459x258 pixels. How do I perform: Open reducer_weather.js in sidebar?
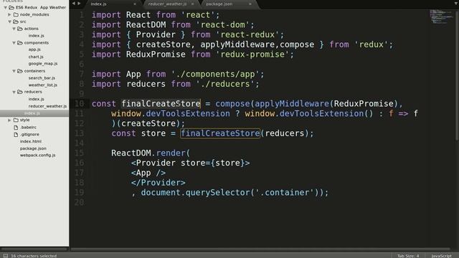(x=47, y=106)
